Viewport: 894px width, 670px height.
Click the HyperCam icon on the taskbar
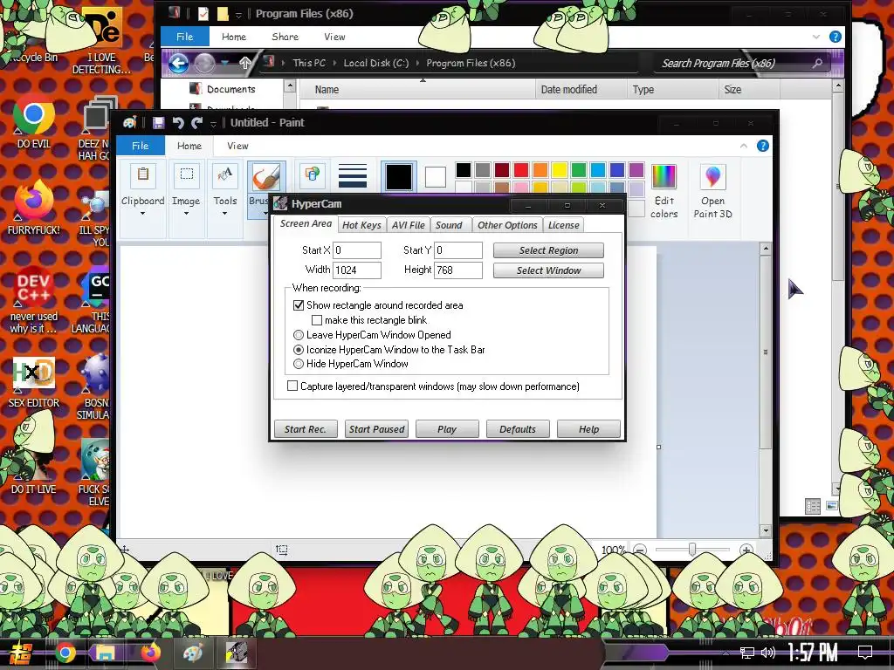236,653
